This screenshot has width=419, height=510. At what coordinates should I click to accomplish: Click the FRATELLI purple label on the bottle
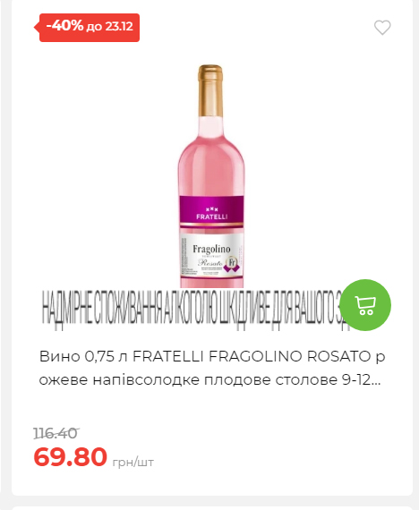click(x=211, y=209)
